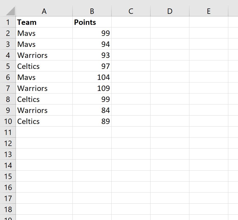Select row 6 header
The width and height of the screenshot is (238, 220).
coord(8,77)
